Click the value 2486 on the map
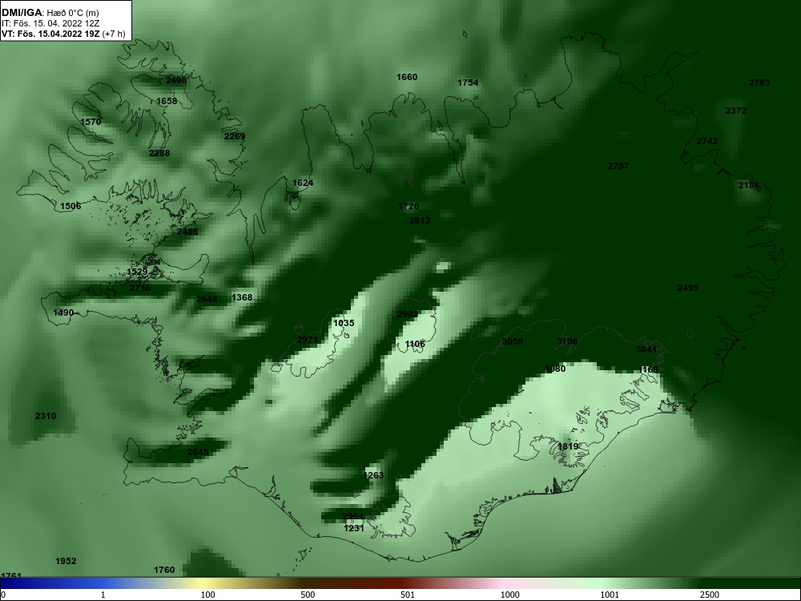 187,232
